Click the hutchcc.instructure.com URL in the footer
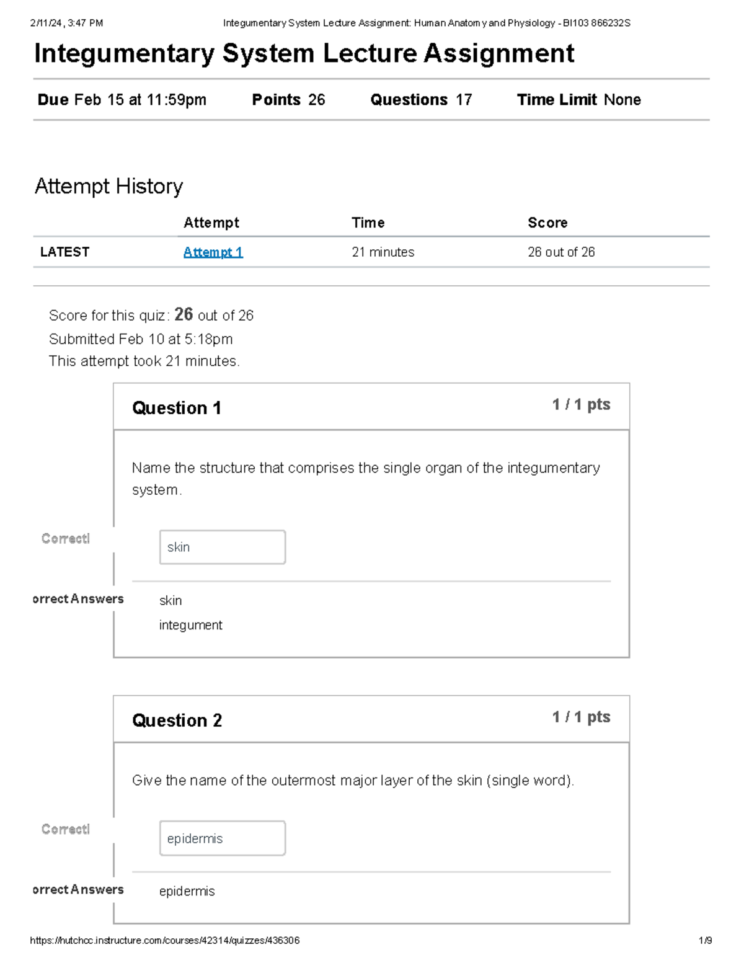 (164, 940)
